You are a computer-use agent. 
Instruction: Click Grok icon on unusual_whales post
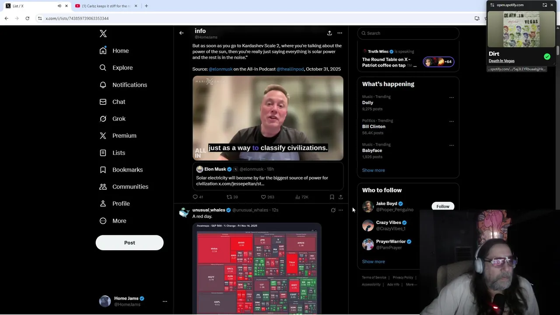333,210
